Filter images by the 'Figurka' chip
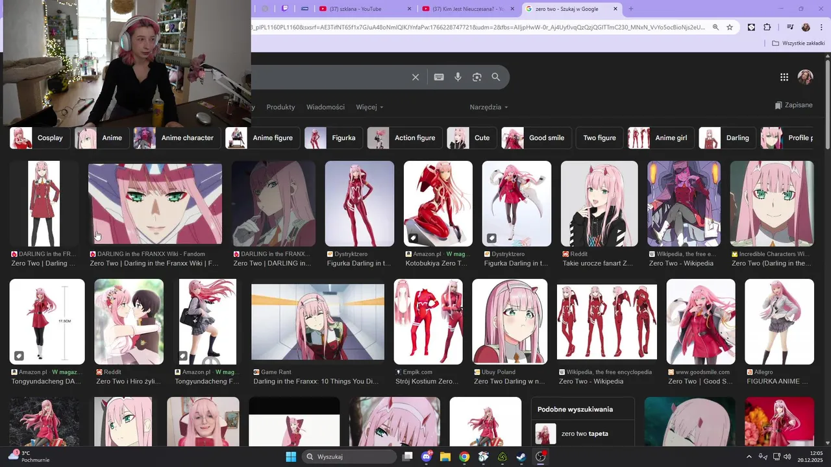The width and height of the screenshot is (831, 467). 333,138
